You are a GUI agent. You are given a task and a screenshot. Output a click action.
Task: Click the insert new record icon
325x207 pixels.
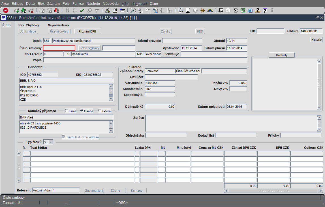pos(16,10)
